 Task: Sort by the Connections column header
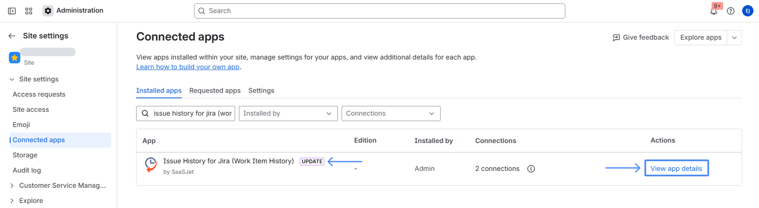coord(496,141)
